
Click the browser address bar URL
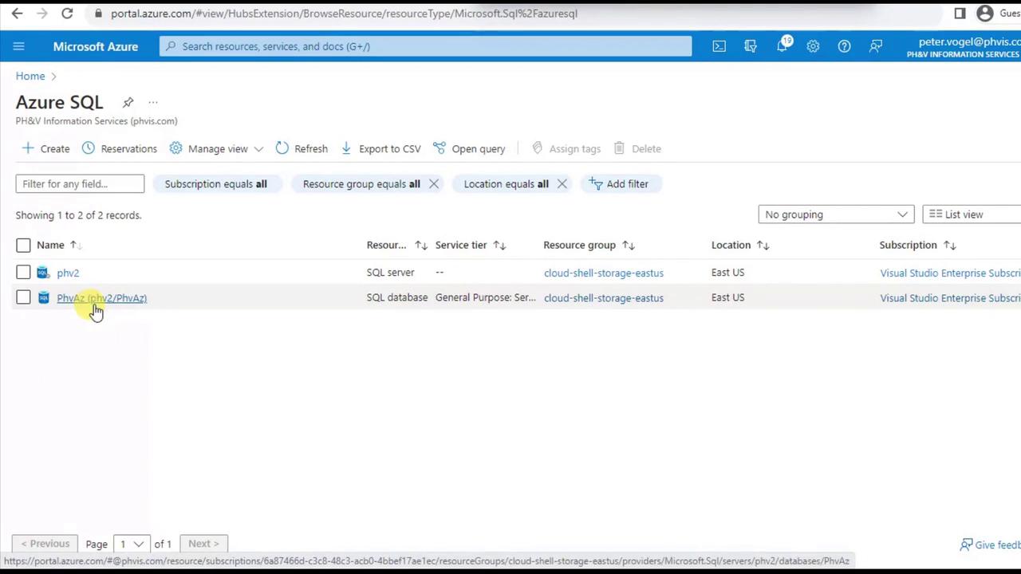click(344, 14)
